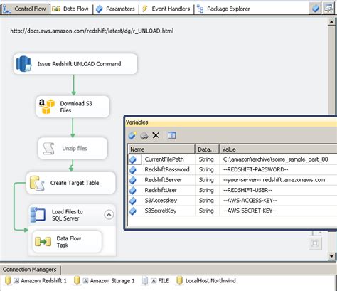Screen dimensions: 337x291
Task: Select the disabled Unzip files task
Action: [73, 148]
